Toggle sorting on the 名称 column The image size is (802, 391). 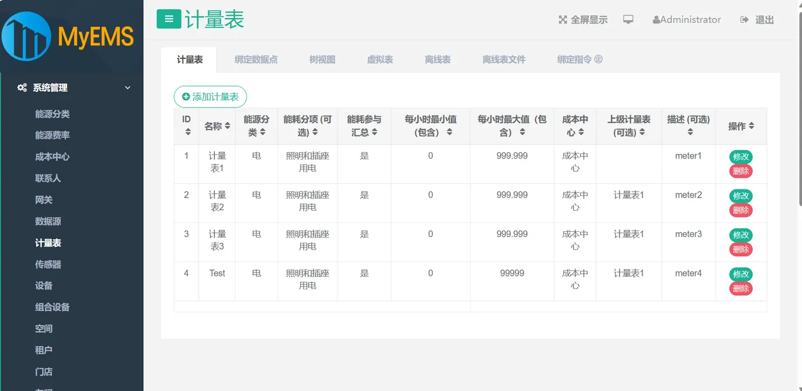[228, 126]
